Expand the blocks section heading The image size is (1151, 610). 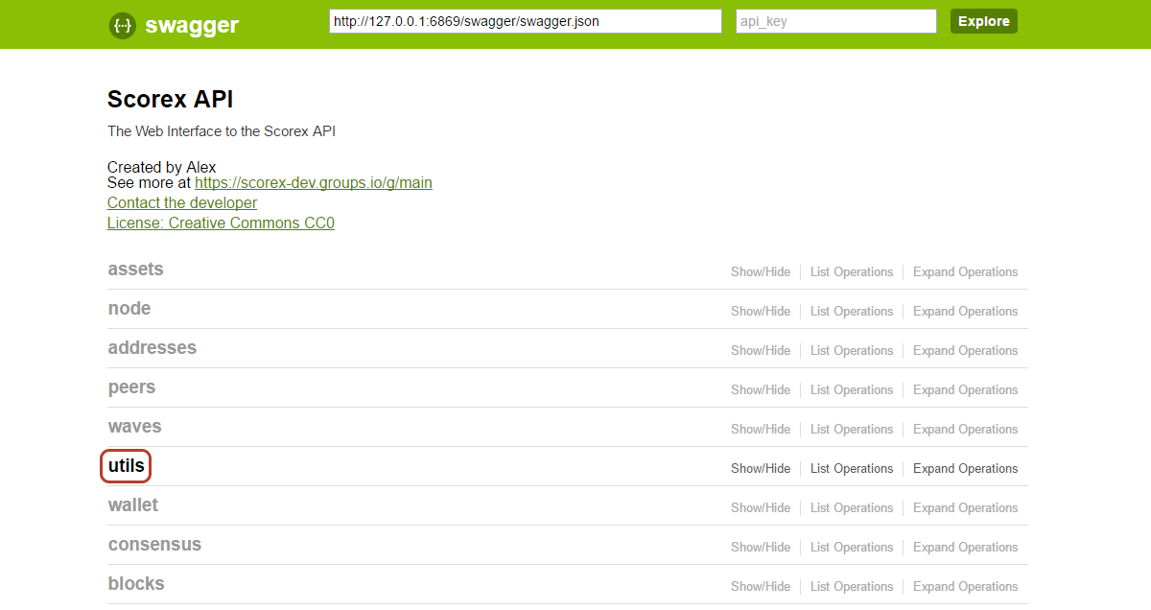point(136,583)
